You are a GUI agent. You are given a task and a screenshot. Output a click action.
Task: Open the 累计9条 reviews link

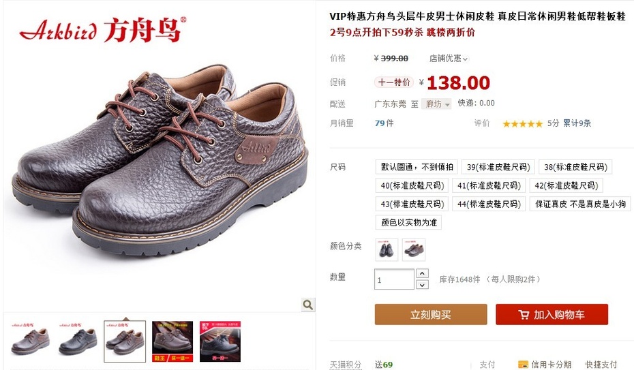pyautogui.click(x=577, y=123)
